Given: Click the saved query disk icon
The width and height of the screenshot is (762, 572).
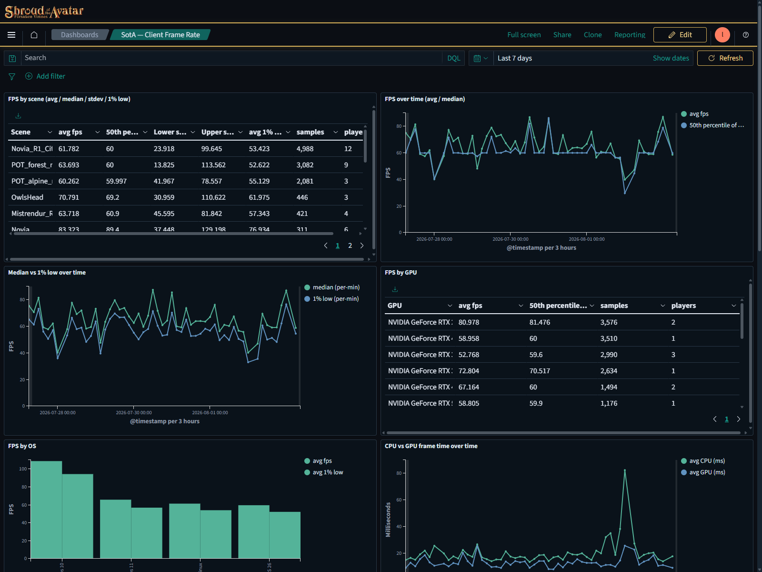Looking at the screenshot, I should tap(12, 58).
